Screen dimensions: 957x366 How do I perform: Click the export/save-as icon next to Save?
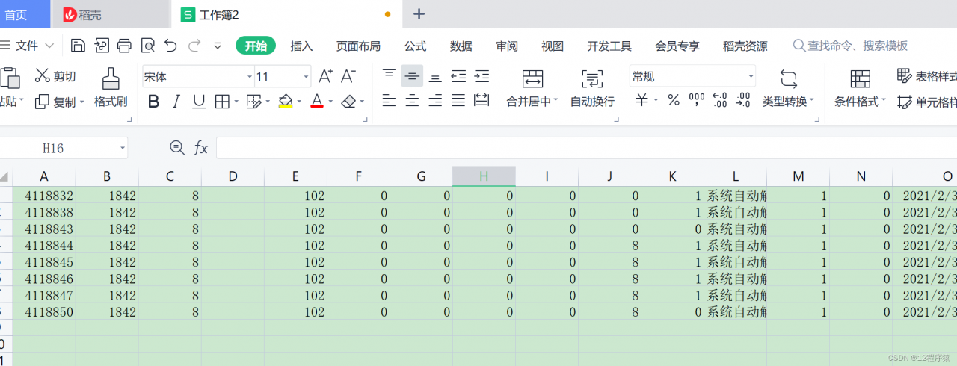[x=102, y=46]
